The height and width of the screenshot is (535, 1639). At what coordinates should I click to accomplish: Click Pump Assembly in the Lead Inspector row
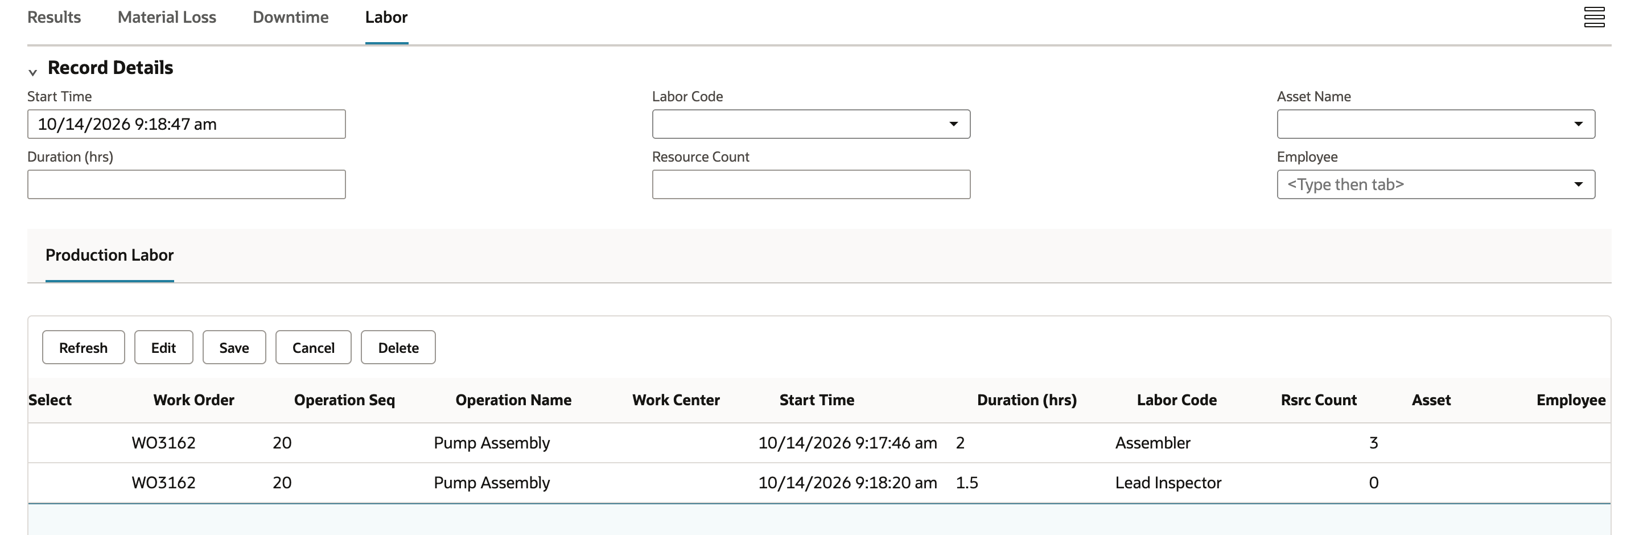(492, 483)
